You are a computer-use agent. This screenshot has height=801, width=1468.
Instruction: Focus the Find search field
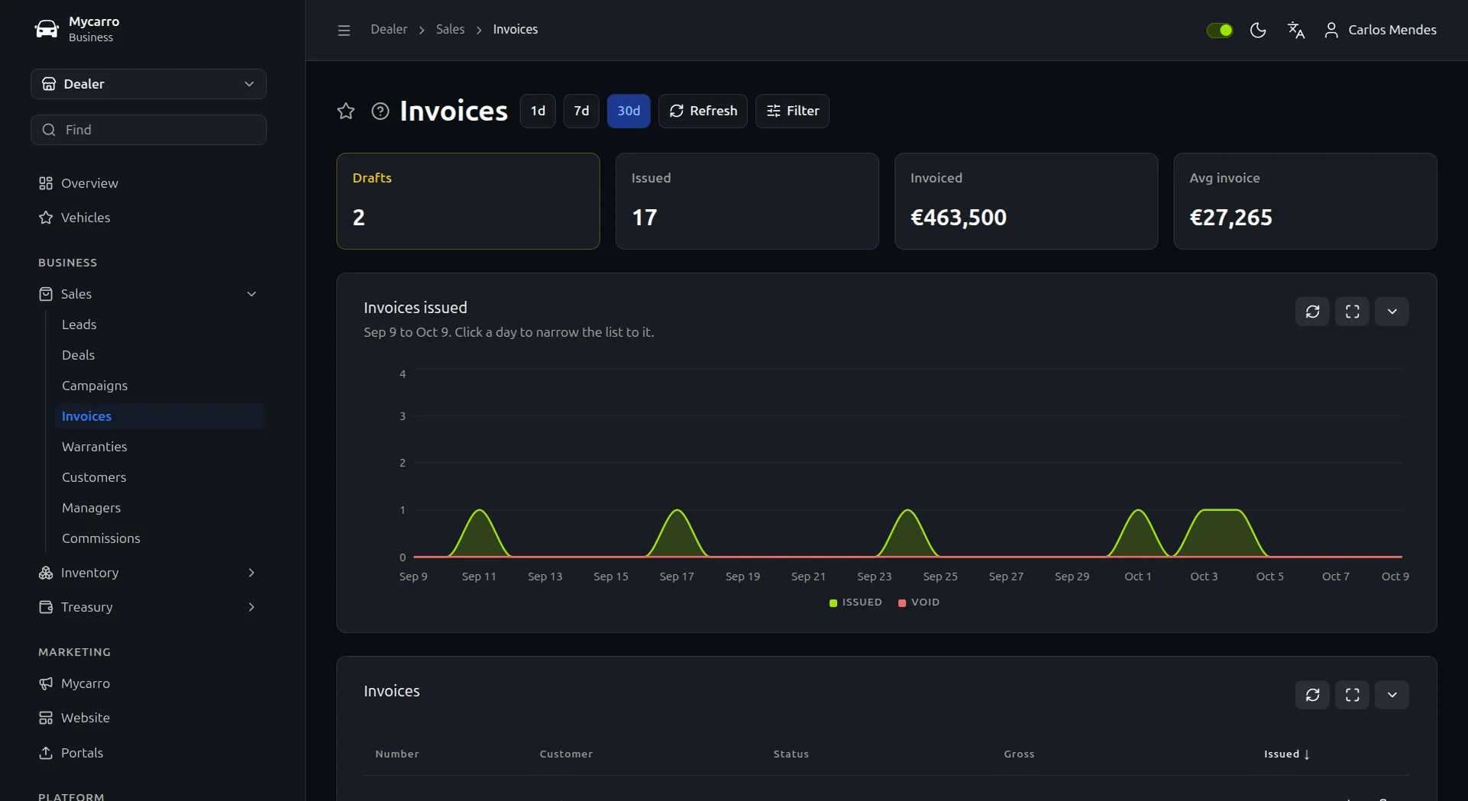[x=148, y=130]
